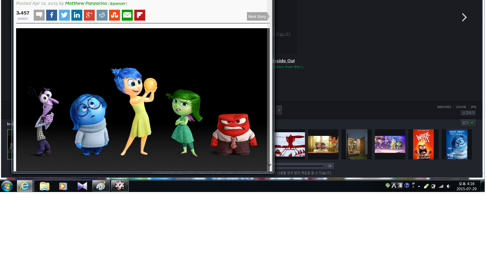Collapse the thumbnail strip with 닫기
The image size is (486, 273).
coord(468,123)
